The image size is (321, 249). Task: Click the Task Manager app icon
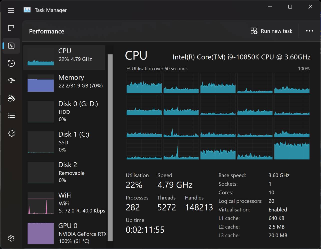point(27,10)
